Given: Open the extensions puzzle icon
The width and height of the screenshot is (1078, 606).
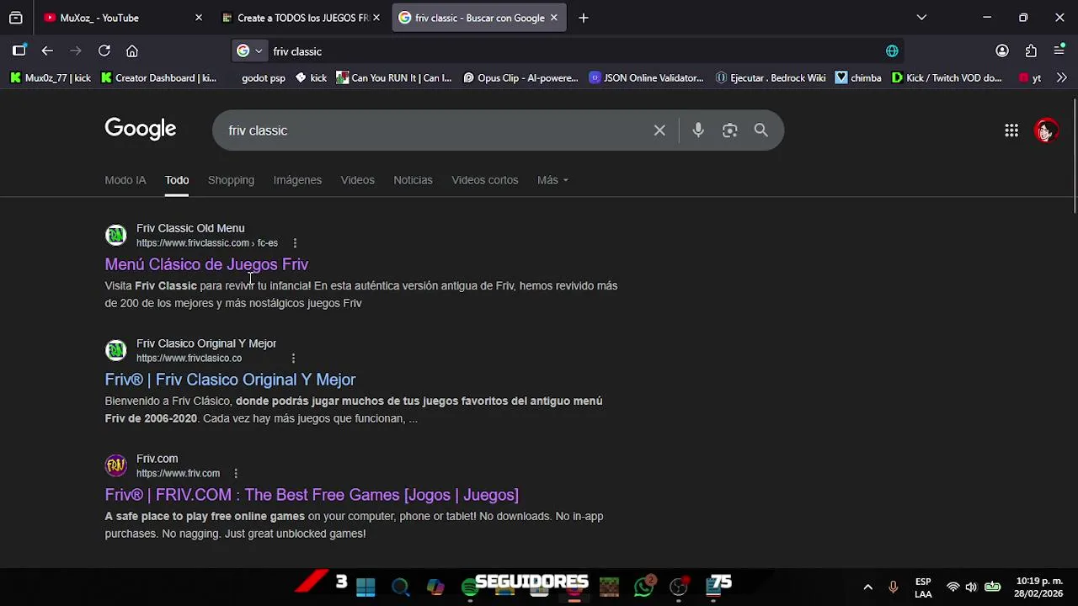Looking at the screenshot, I should (x=1031, y=50).
